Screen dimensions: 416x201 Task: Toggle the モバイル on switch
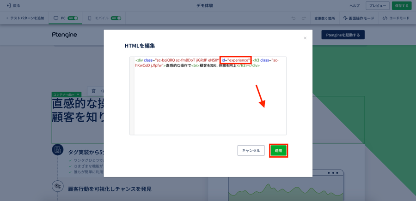click(116, 18)
